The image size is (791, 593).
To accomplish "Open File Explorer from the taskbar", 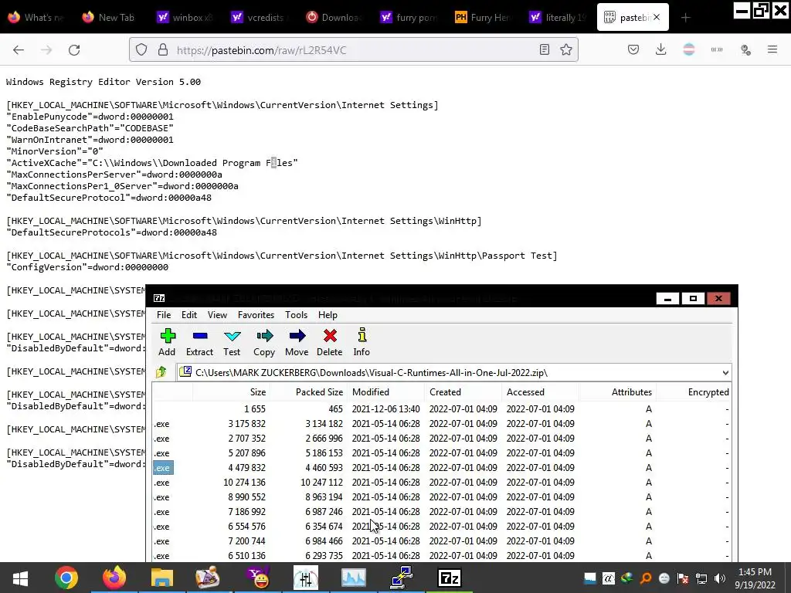I will (162, 578).
